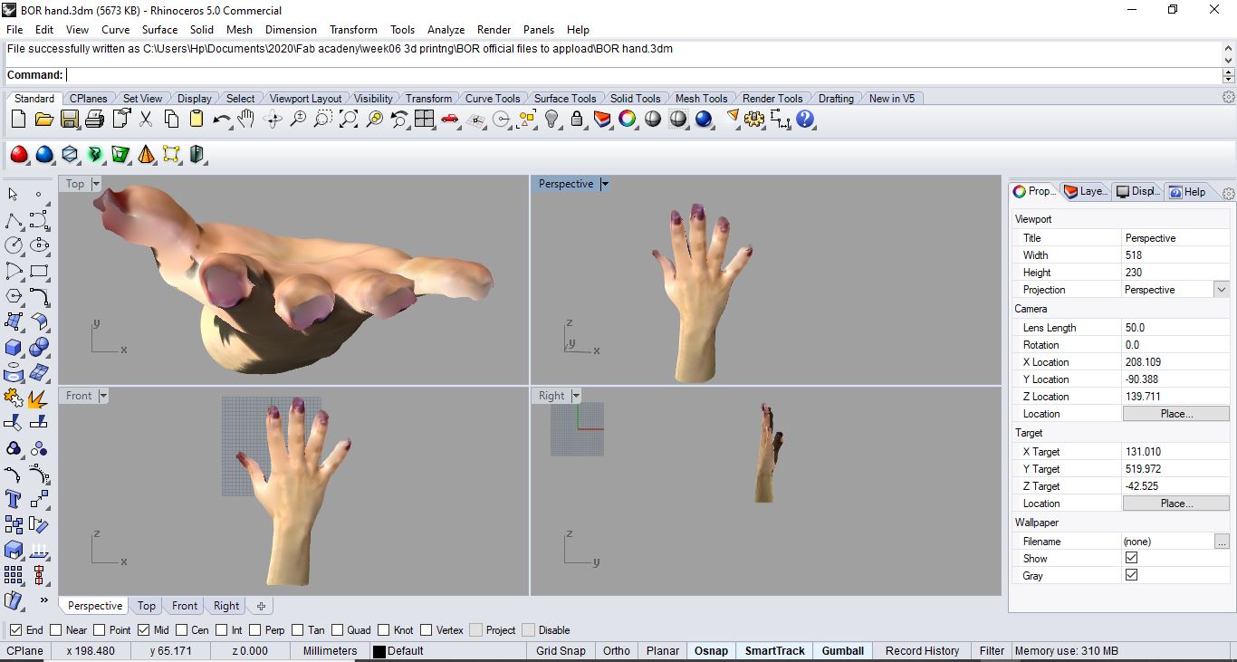Click the Default layer color swatch
This screenshot has width=1237, height=662.
pos(378,650)
